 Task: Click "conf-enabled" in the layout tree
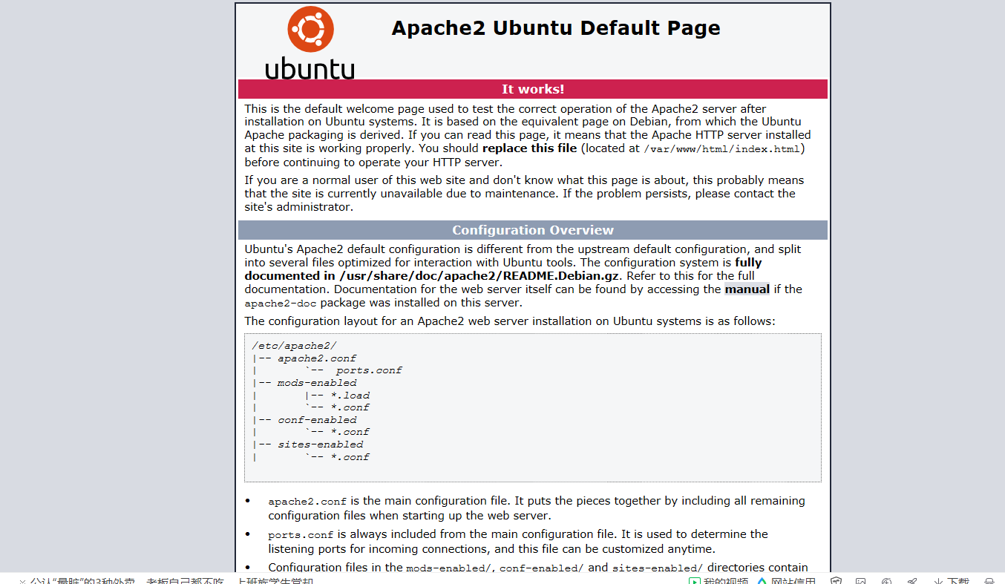click(x=317, y=420)
